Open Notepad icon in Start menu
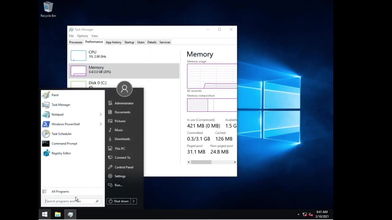392x220 pixels. [x=46, y=115]
